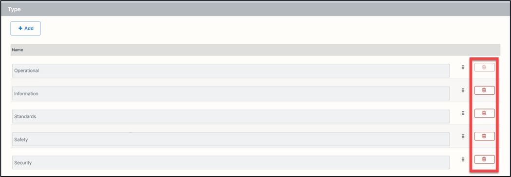
Task: Click the plus icon in Add button
Action: pos(20,28)
